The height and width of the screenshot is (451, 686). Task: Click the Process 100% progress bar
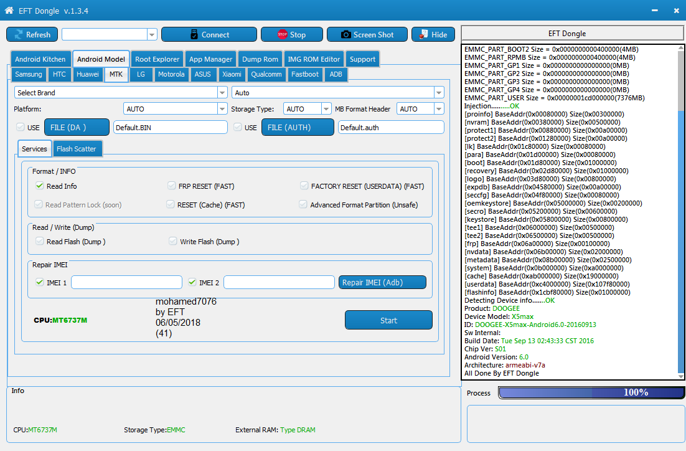click(591, 392)
